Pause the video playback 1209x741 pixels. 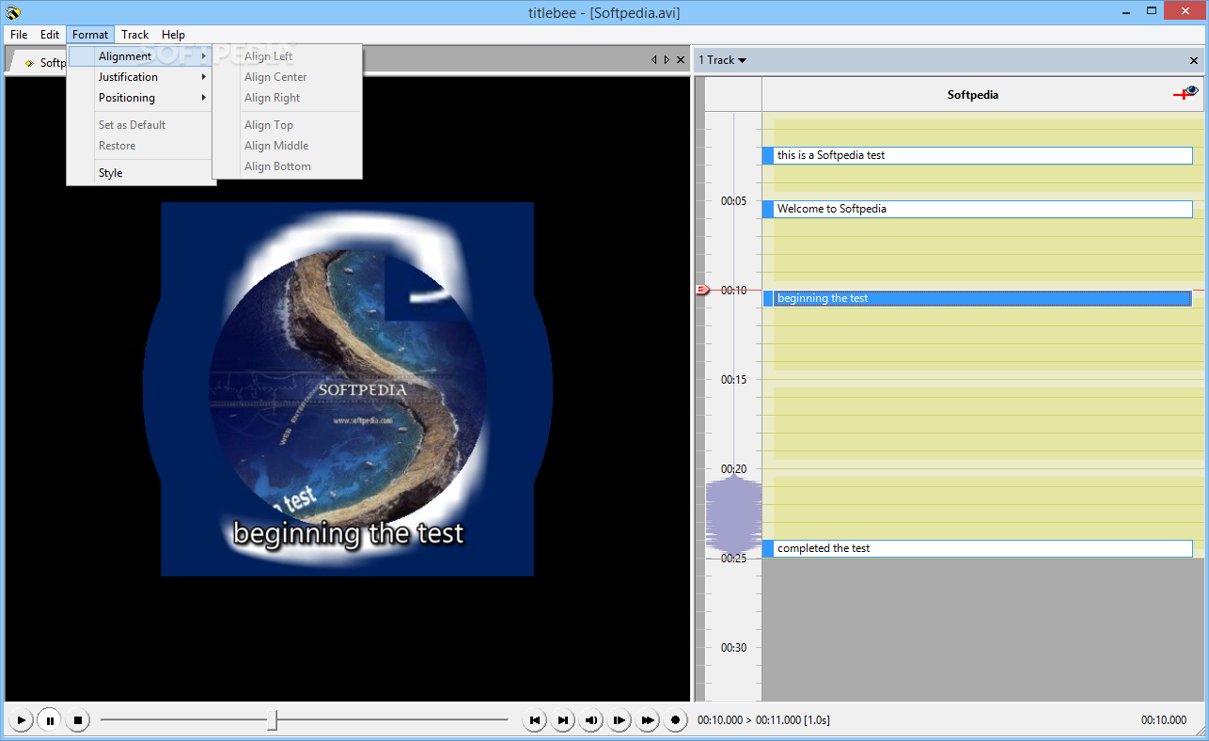pyautogui.click(x=50, y=720)
